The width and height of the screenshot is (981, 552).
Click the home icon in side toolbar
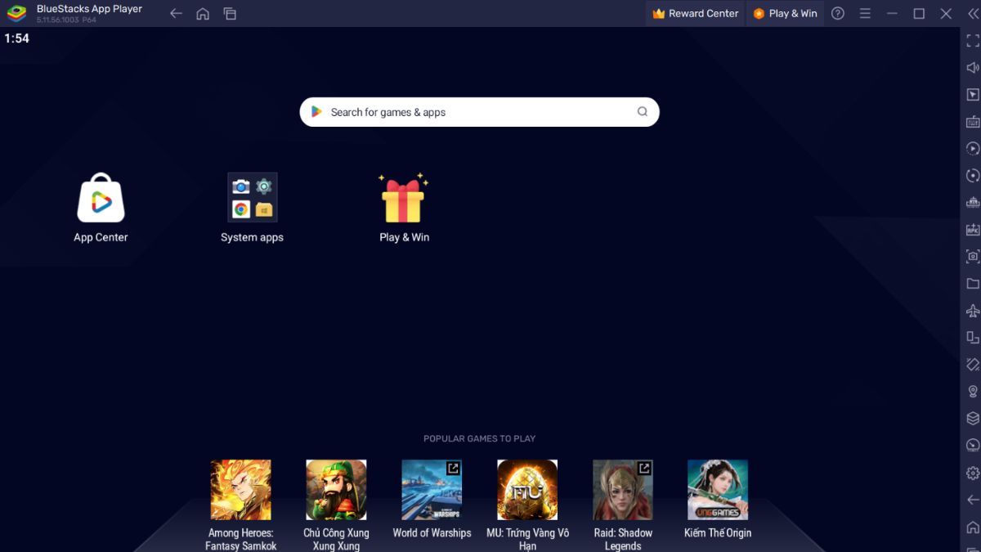(973, 527)
